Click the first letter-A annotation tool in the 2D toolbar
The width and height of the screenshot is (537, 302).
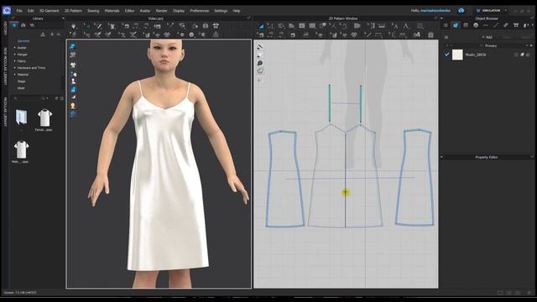pos(395,26)
